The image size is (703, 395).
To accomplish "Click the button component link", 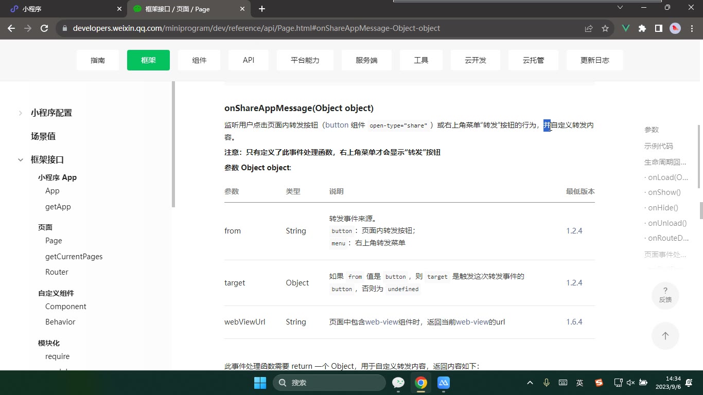I will click(x=337, y=125).
